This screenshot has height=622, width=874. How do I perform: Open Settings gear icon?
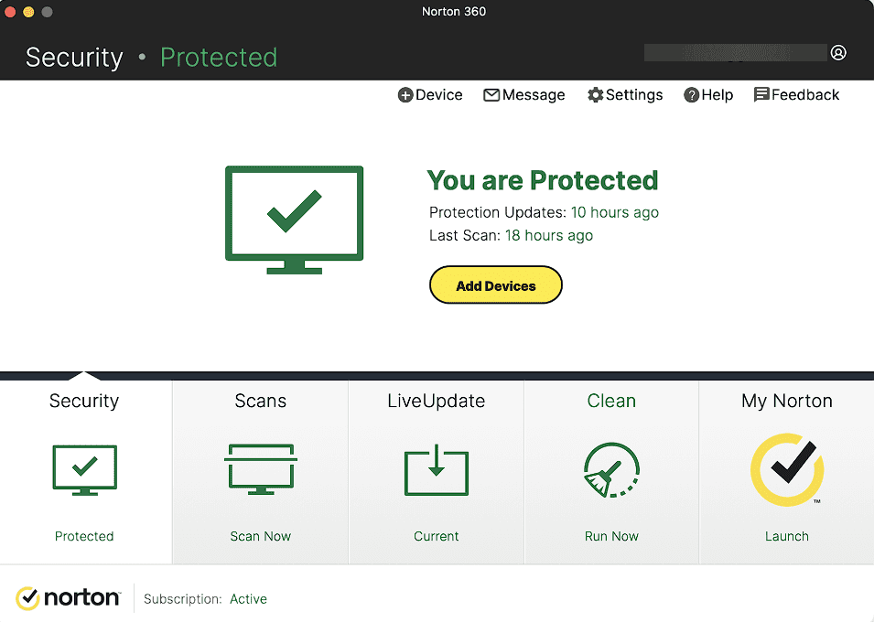595,95
